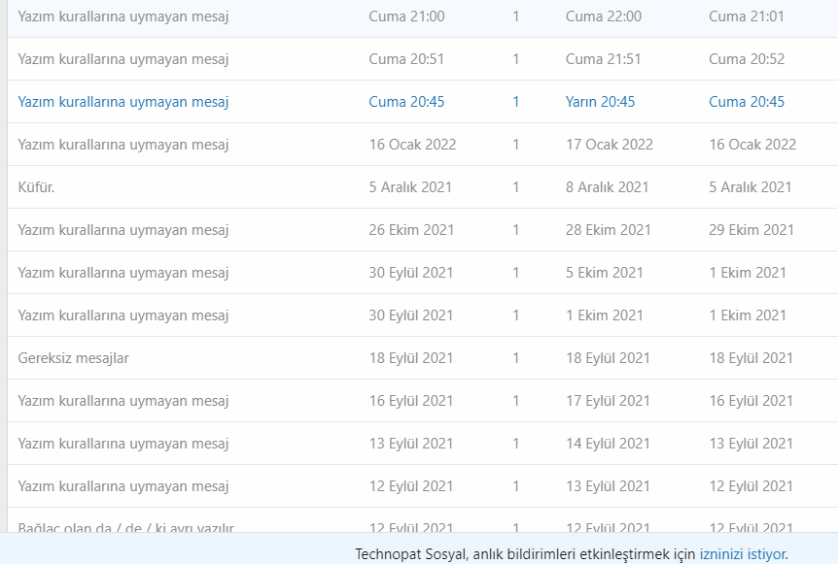
Task: Click 'Yazım kurallarına uymayan mesaj' in the 17 Ocak 2022 row
Action: [123, 145]
